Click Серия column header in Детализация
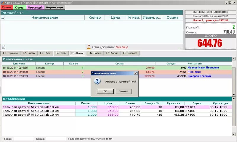Image resolution: width=237 pixels, height=142 pixels. (x=197, y=103)
